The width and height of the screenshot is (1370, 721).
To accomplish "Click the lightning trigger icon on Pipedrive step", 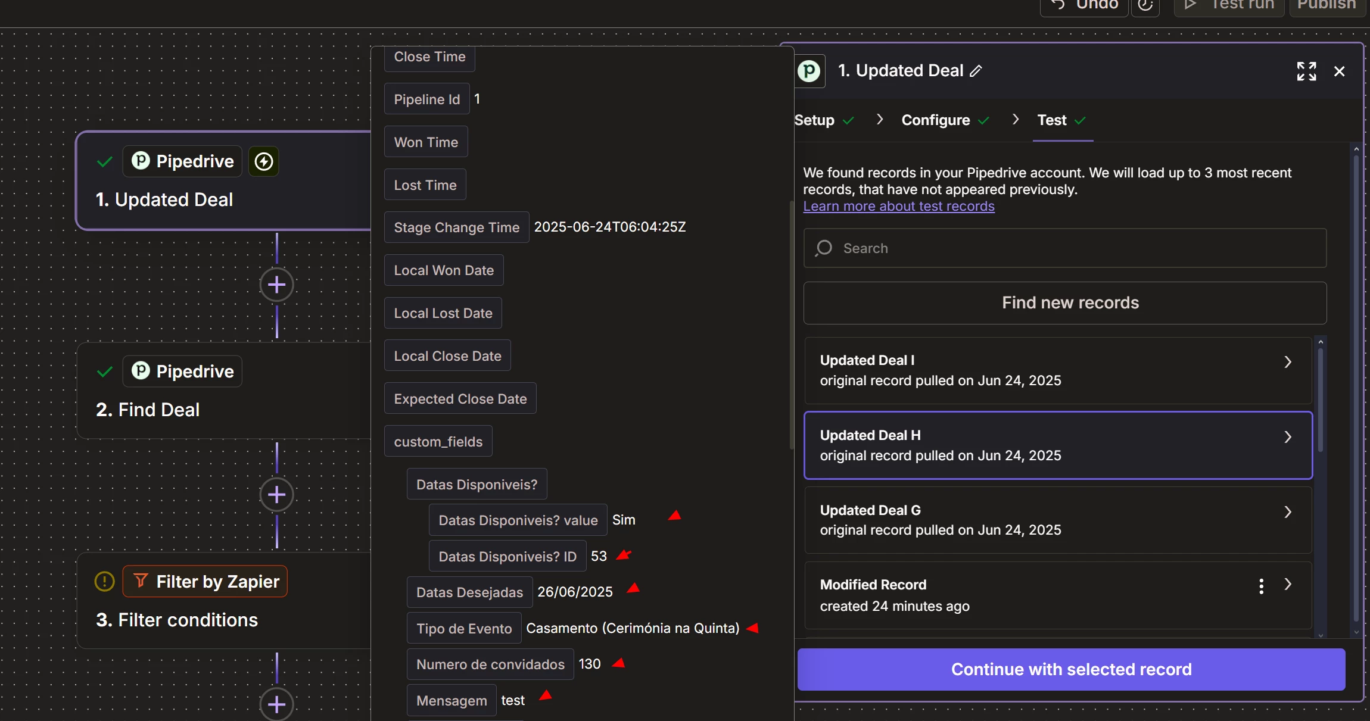I will [264, 161].
